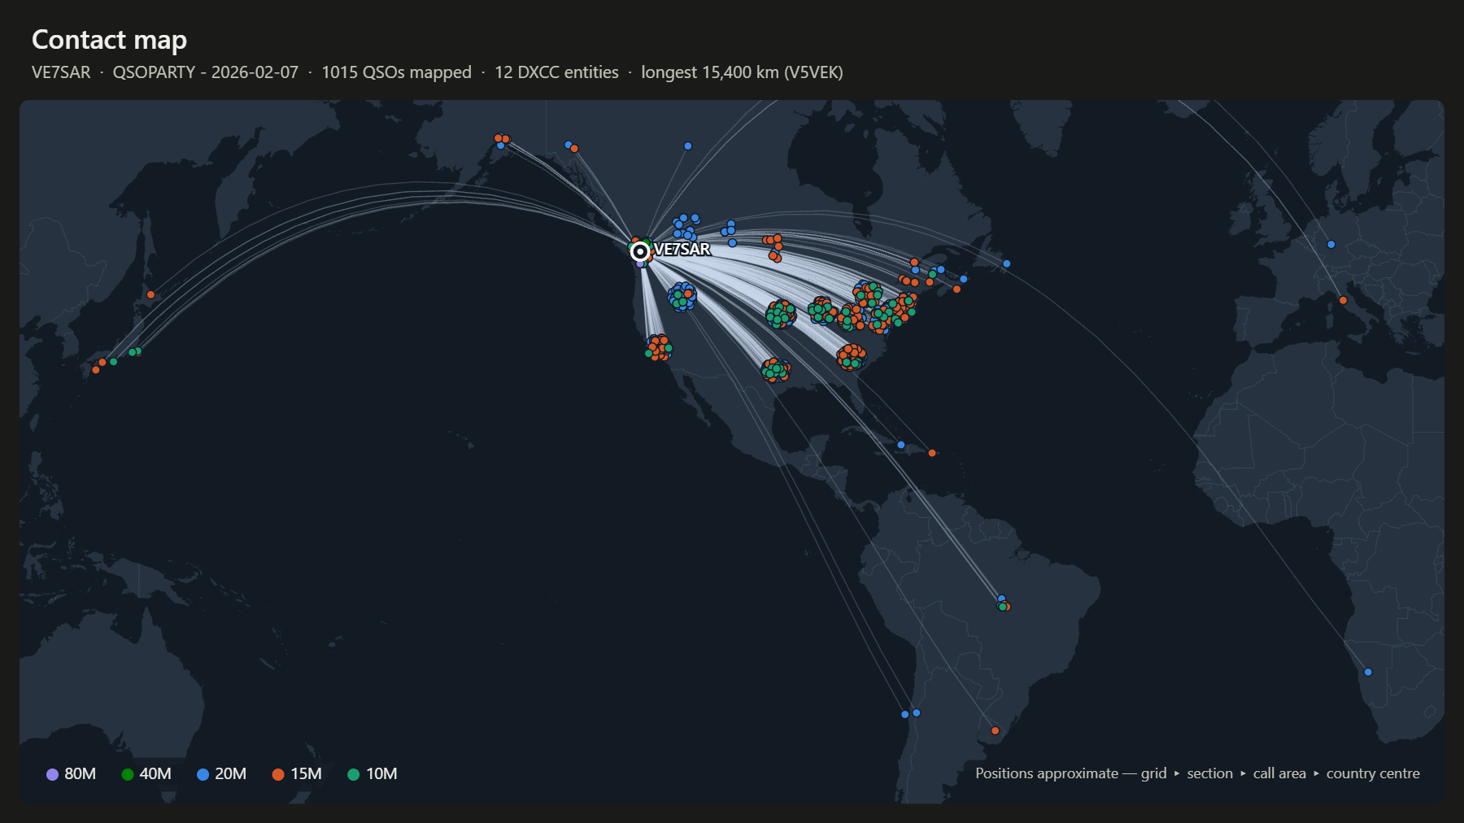Click the Texas contact cluster
The height and width of the screenshot is (823, 1464).
[775, 370]
